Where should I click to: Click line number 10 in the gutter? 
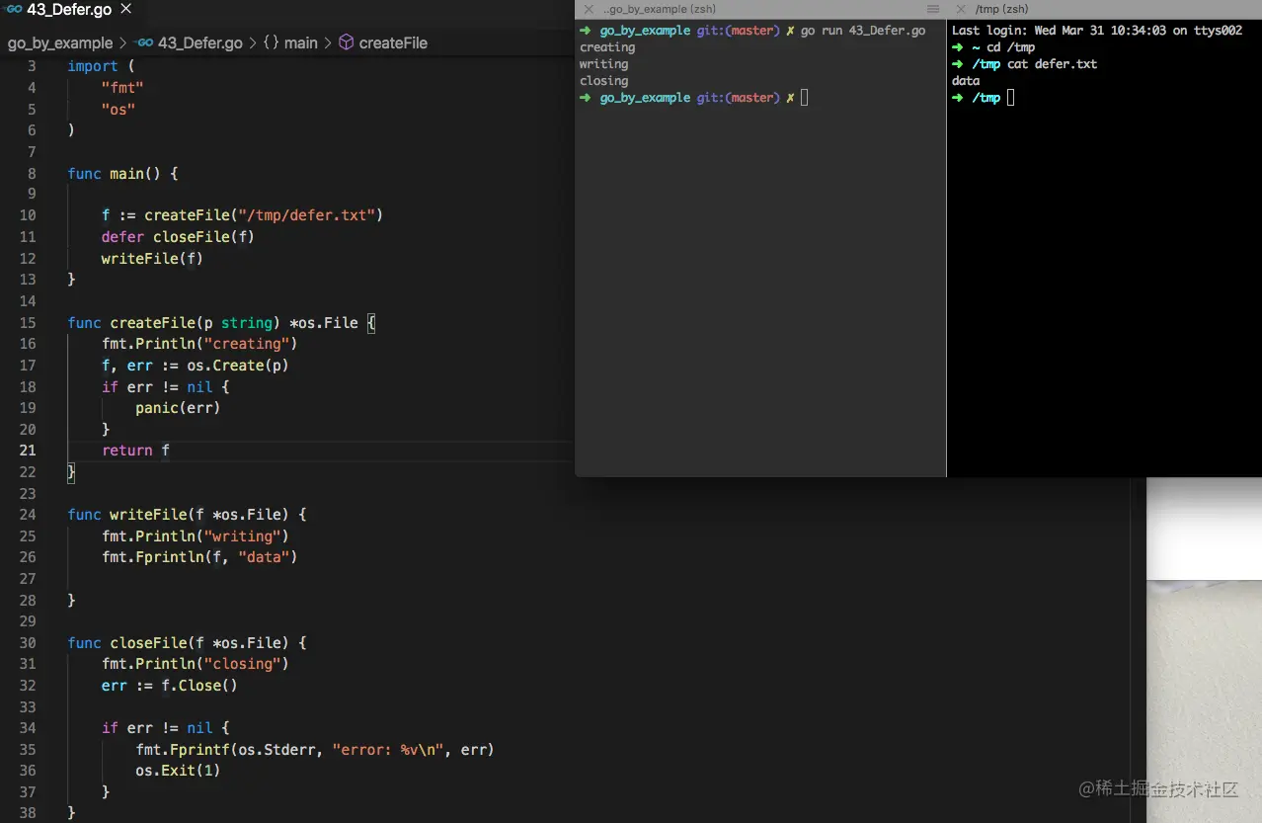[28, 215]
